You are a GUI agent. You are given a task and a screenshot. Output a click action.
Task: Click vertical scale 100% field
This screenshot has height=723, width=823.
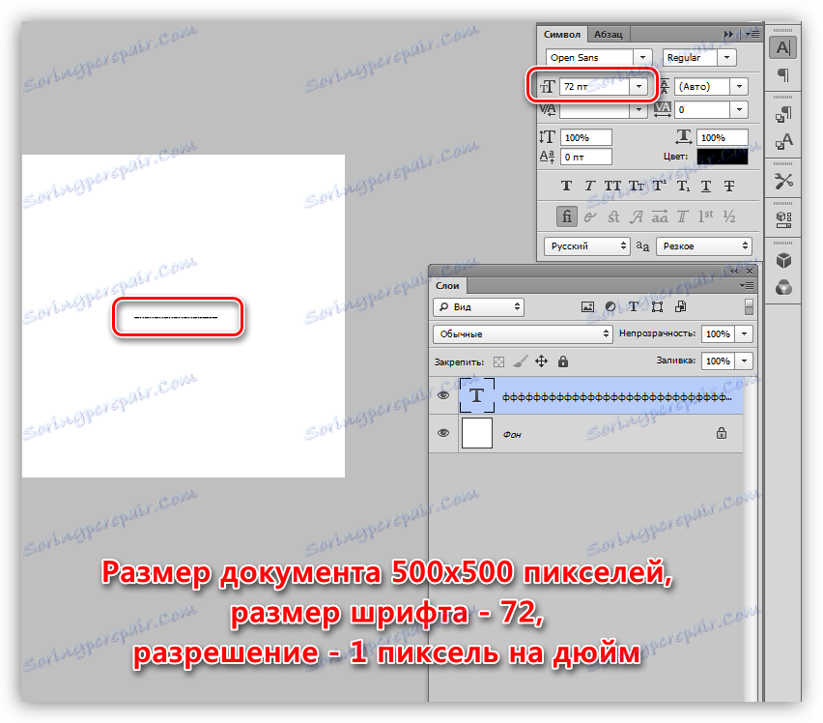pos(585,137)
